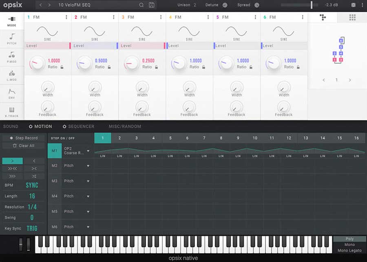367x262 pixels.
Task: Open the PITCH page in the sidebar
Action: click(x=12, y=39)
